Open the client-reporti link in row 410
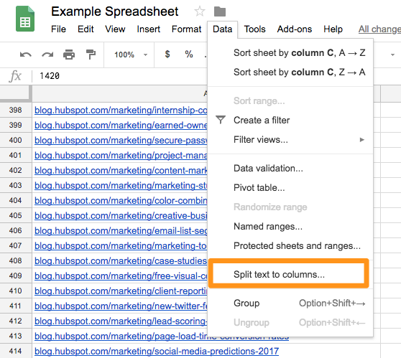Image resolution: width=401 pixels, height=358 pixels. pyautogui.click(x=121, y=291)
